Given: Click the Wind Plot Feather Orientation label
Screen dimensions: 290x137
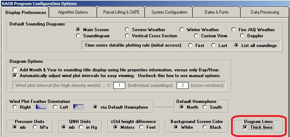Looking at the screenshot, I should 40,101.
